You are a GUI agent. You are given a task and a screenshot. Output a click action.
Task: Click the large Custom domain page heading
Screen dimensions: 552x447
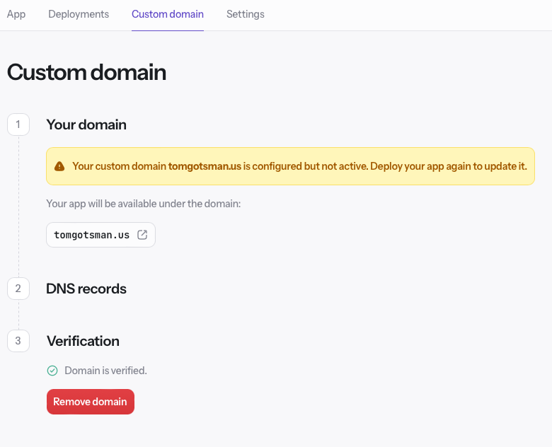(x=86, y=72)
